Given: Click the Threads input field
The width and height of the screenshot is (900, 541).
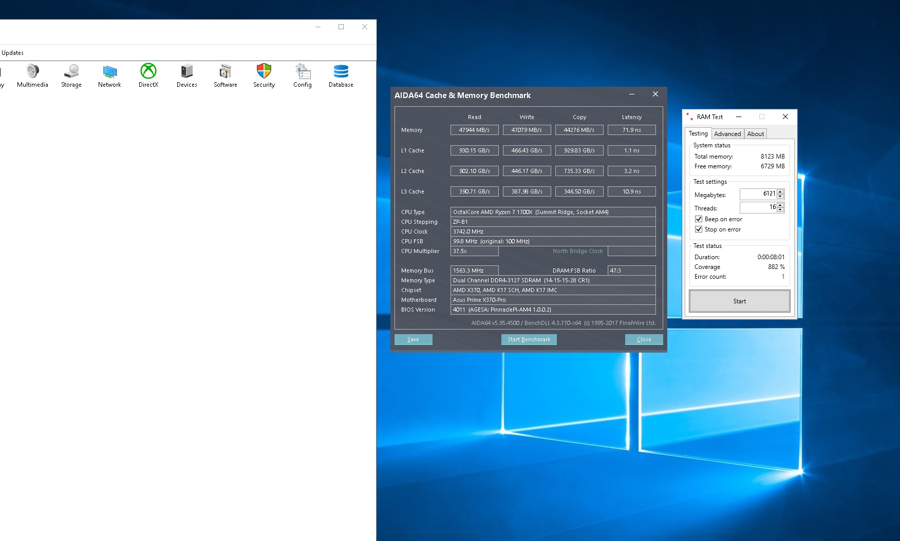Looking at the screenshot, I should 758,207.
